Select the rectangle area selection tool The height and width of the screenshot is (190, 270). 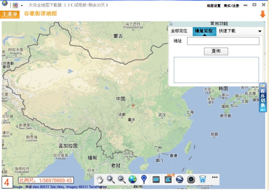pos(156,180)
